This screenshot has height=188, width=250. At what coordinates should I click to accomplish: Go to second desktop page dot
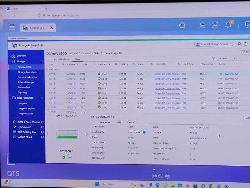point(161,170)
